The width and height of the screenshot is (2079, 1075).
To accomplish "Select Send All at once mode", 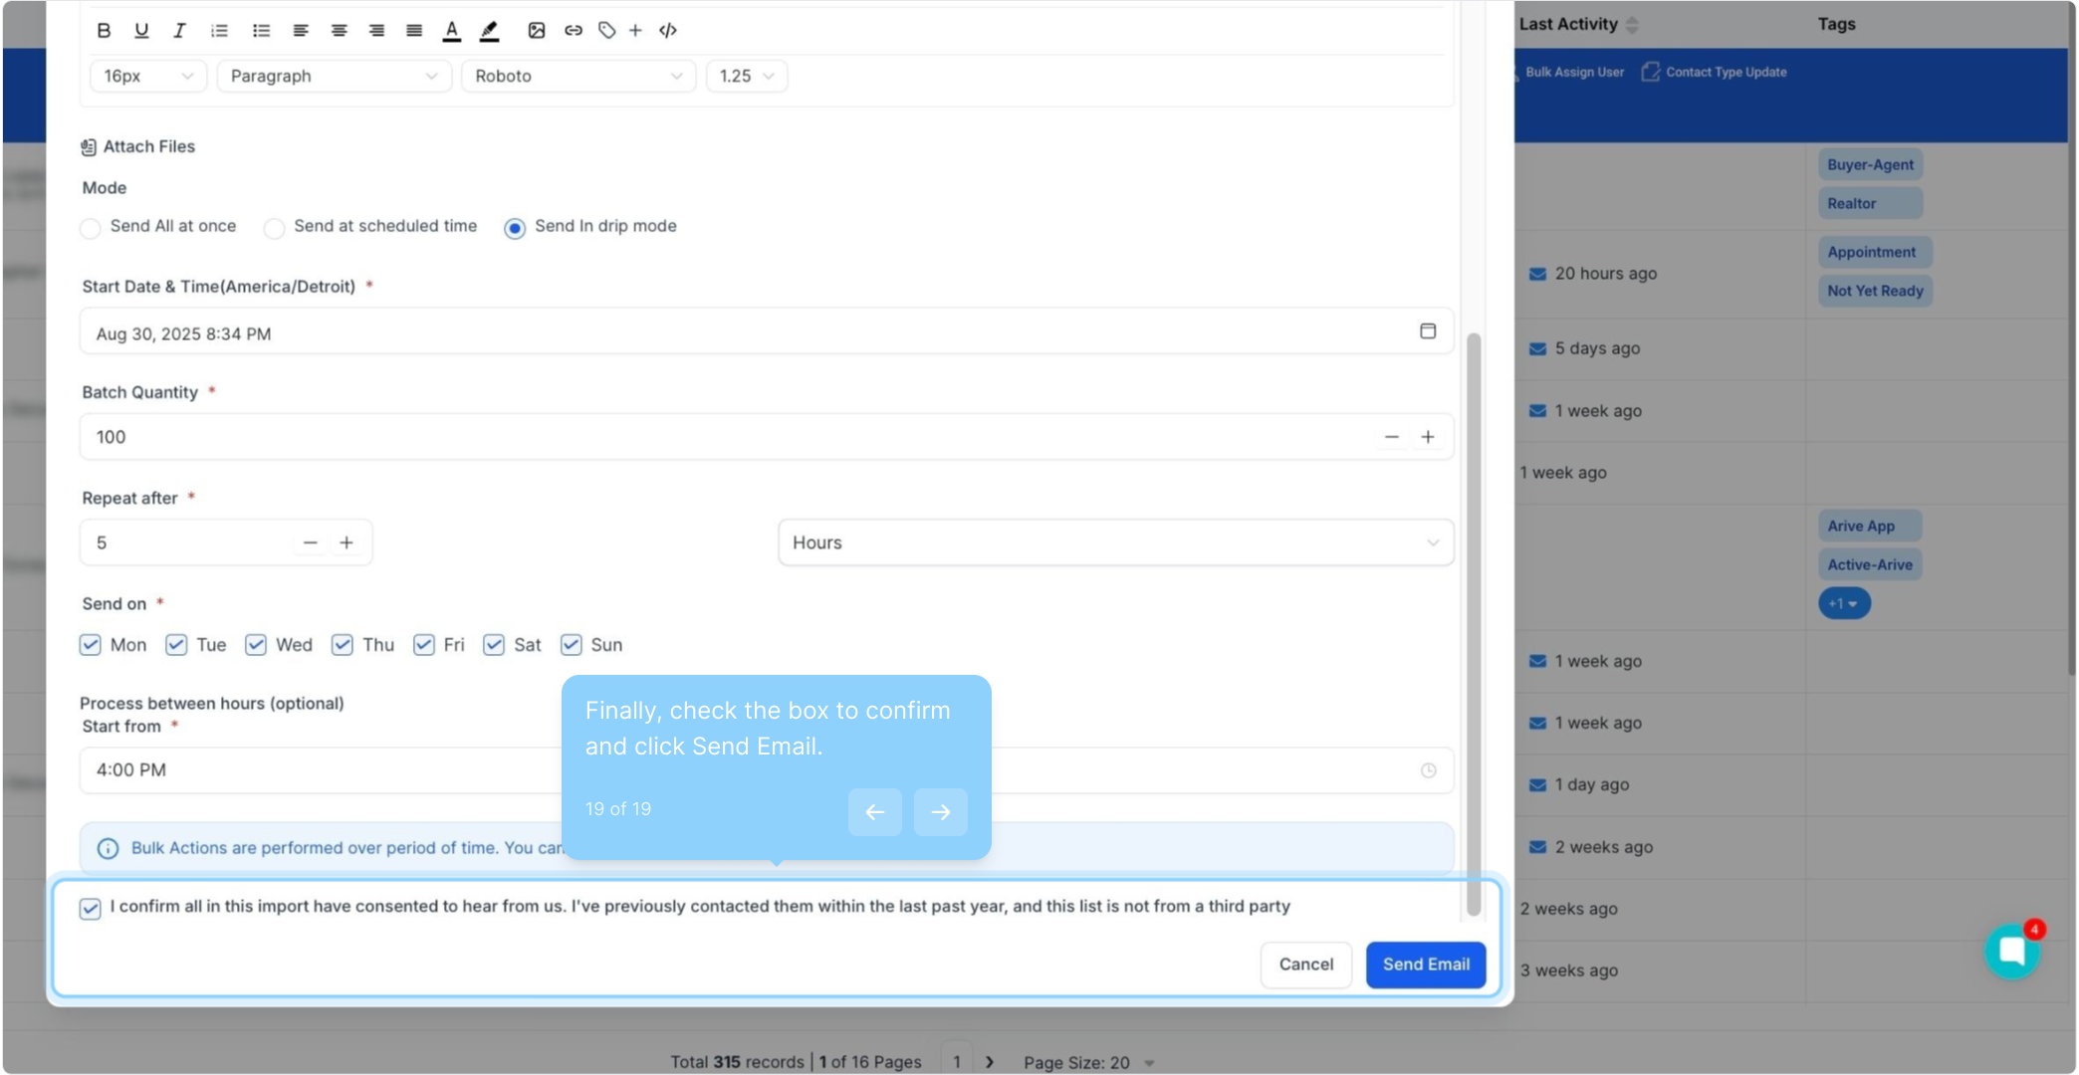I will (91, 228).
